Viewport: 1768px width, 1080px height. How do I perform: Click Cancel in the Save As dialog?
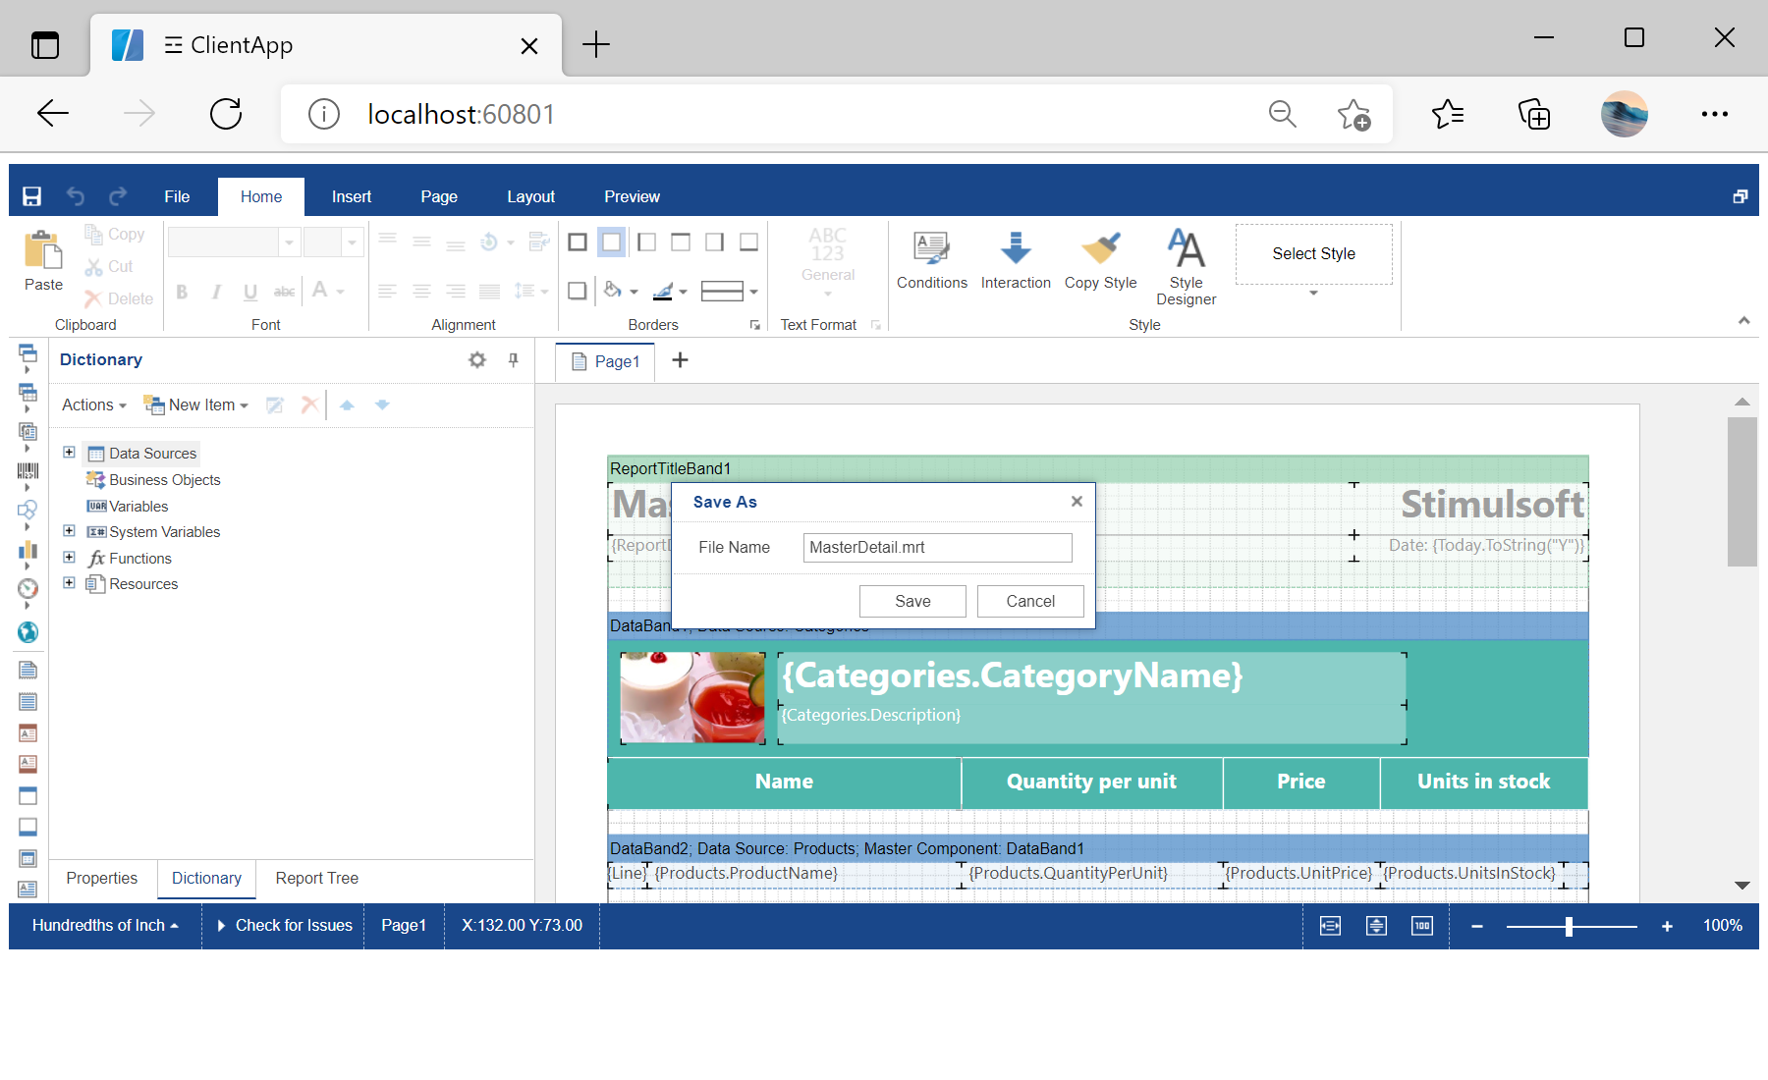click(x=1030, y=601)
